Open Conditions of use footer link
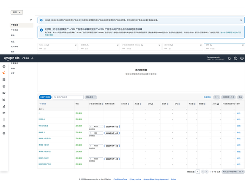The width and height of the screenshot is (245, 183). click(120, 179)
